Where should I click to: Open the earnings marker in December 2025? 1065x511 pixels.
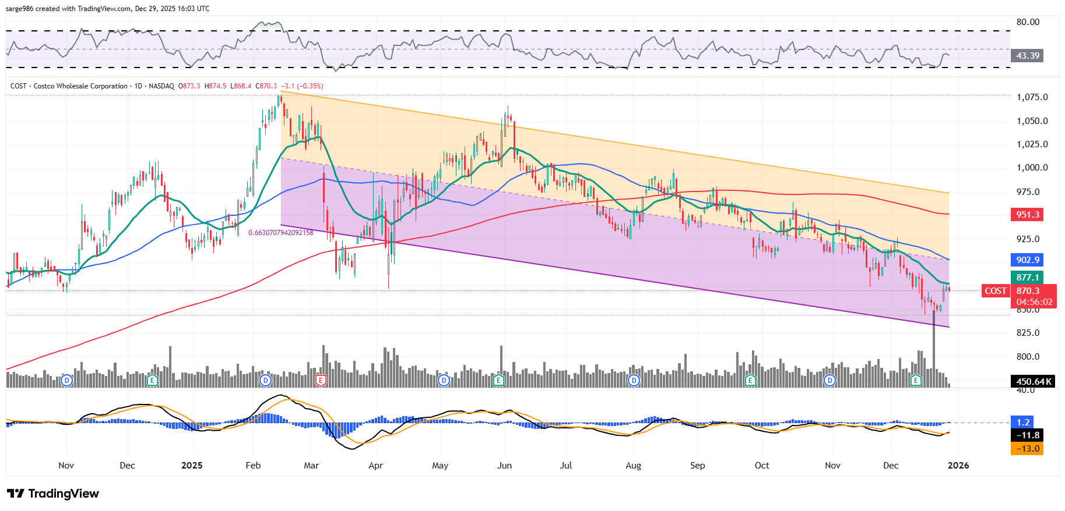pos(916,381)
